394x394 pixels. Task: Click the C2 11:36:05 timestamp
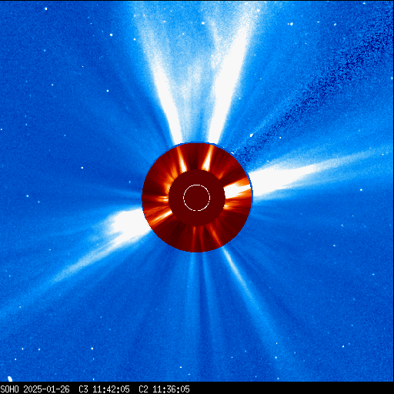tap(164, 389)
